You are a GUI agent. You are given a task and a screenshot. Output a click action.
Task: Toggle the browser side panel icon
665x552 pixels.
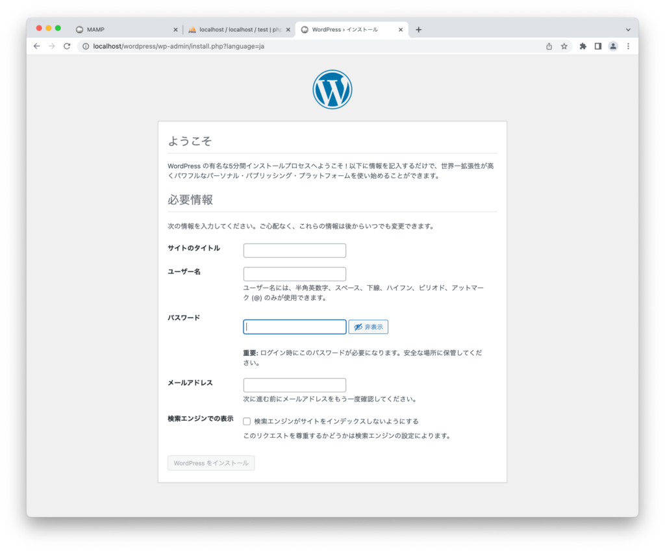[598, 46]
